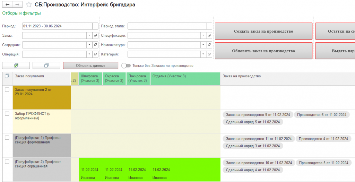Collapse the Отборы и фильтры section
Screen dimensions: 355x182
[21, 13]
